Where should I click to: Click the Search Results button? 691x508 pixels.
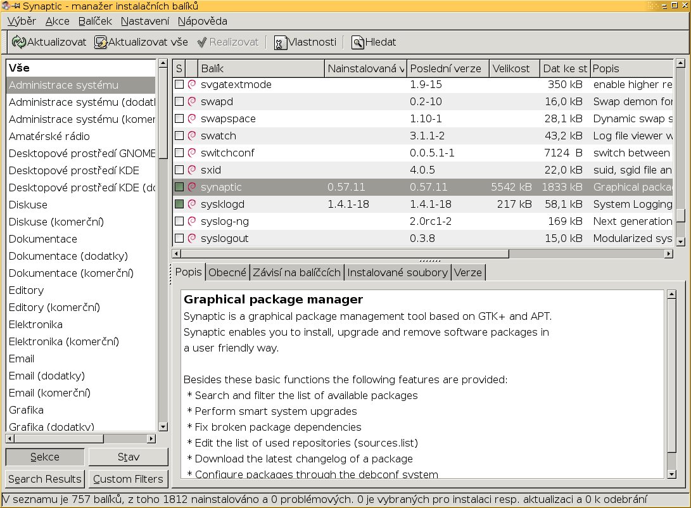[x=45, y=479]
